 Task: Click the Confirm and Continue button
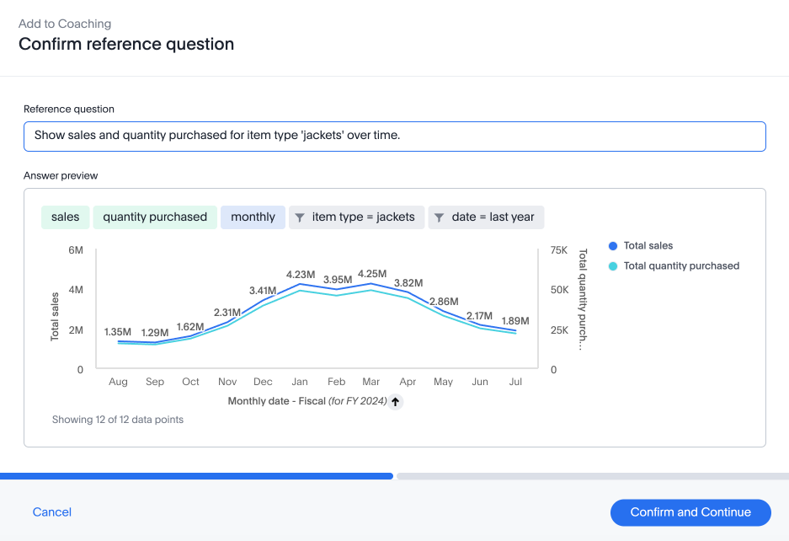[690, 512]
